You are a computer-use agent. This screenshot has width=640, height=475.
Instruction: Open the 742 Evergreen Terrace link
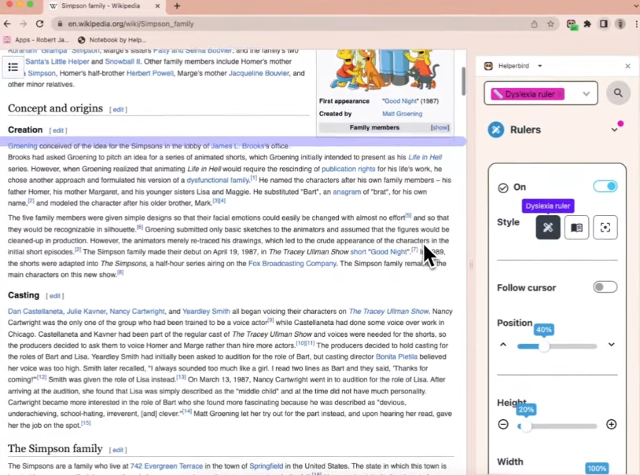tap(166, 466)
